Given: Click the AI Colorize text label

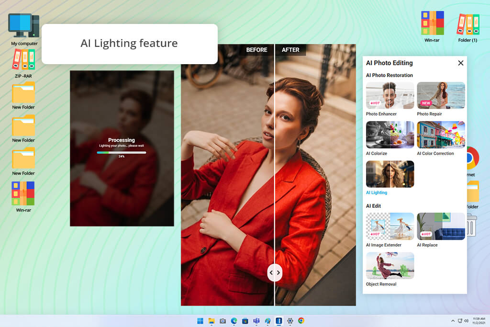Looking at the screenshot, I should pyautogui.click(x=377, y=153).
